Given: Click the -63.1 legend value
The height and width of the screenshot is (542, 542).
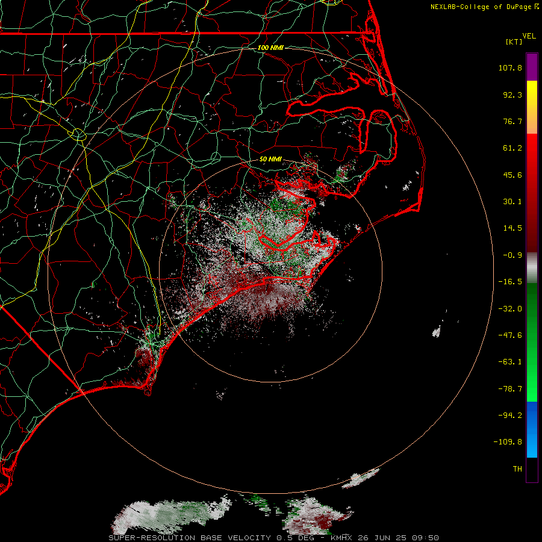Looking at the screenshot, I should tap(510, 362).
